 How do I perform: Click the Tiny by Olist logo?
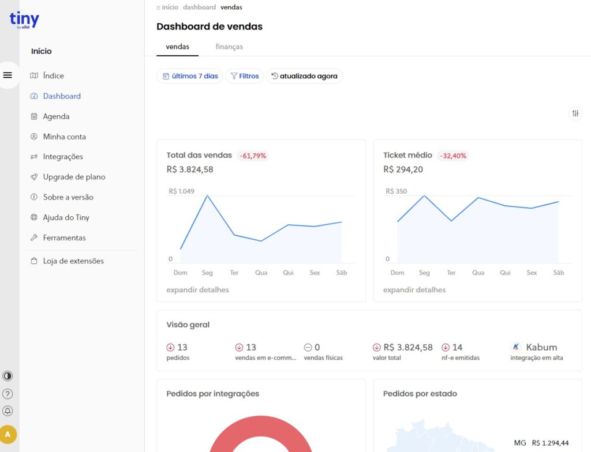(24, 20)
